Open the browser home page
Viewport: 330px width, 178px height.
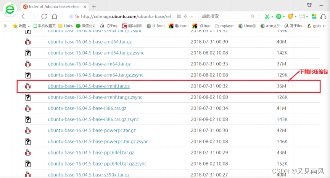point(55,16)
